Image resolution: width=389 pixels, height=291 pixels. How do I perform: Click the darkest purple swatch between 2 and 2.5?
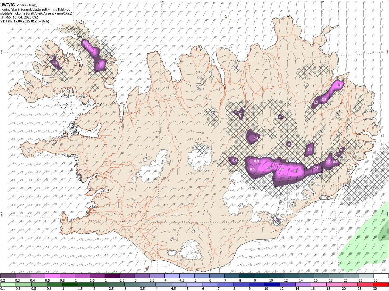[112, 276]
